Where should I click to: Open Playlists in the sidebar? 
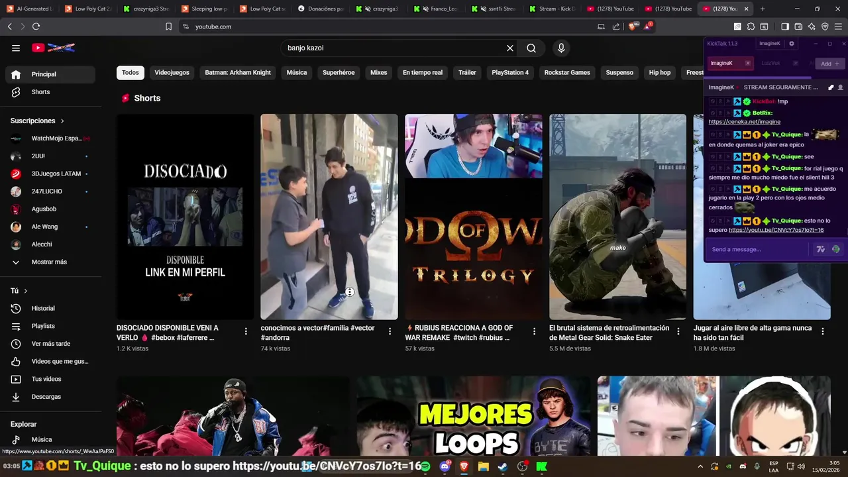tap(50, 326)
